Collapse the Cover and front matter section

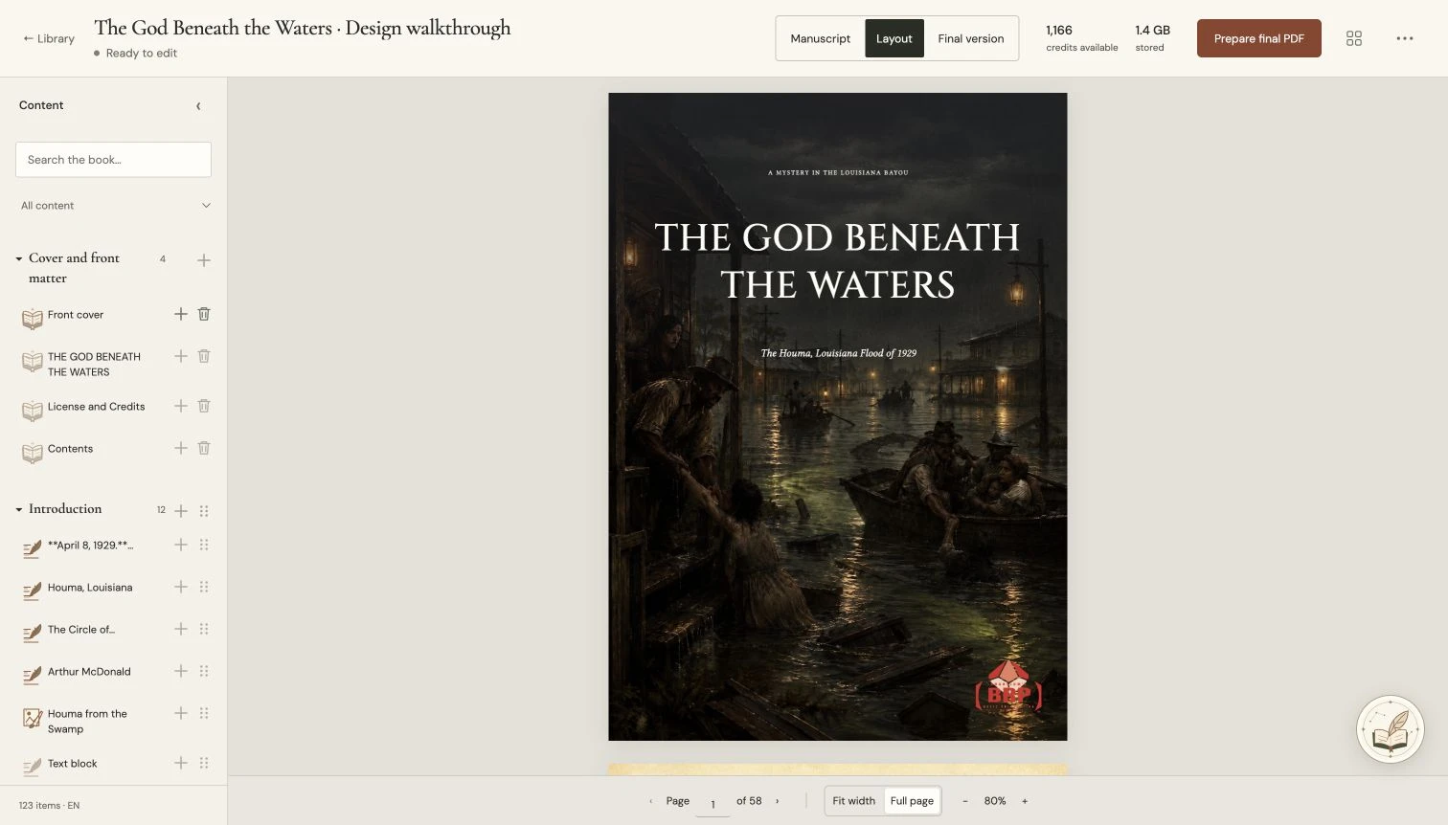pyautogui.click(x=19, y=258)
